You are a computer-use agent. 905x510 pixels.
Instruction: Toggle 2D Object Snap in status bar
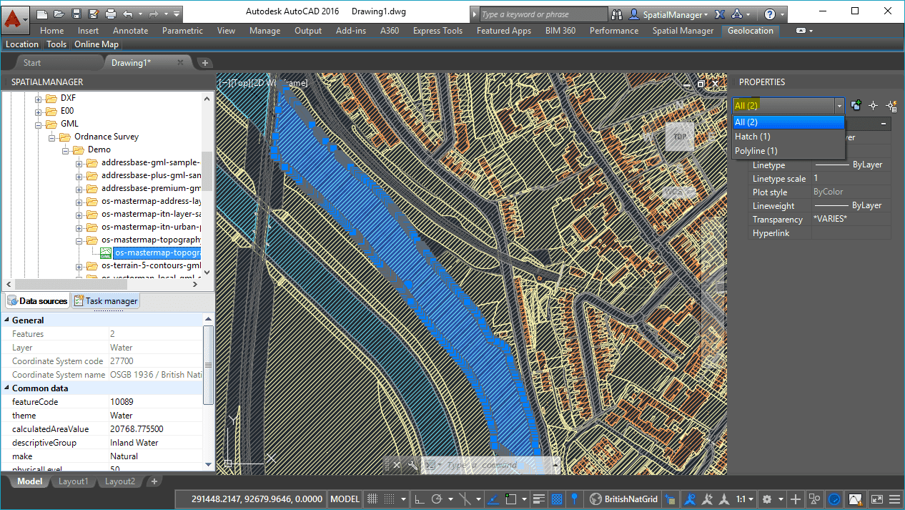tap(511, 499)
